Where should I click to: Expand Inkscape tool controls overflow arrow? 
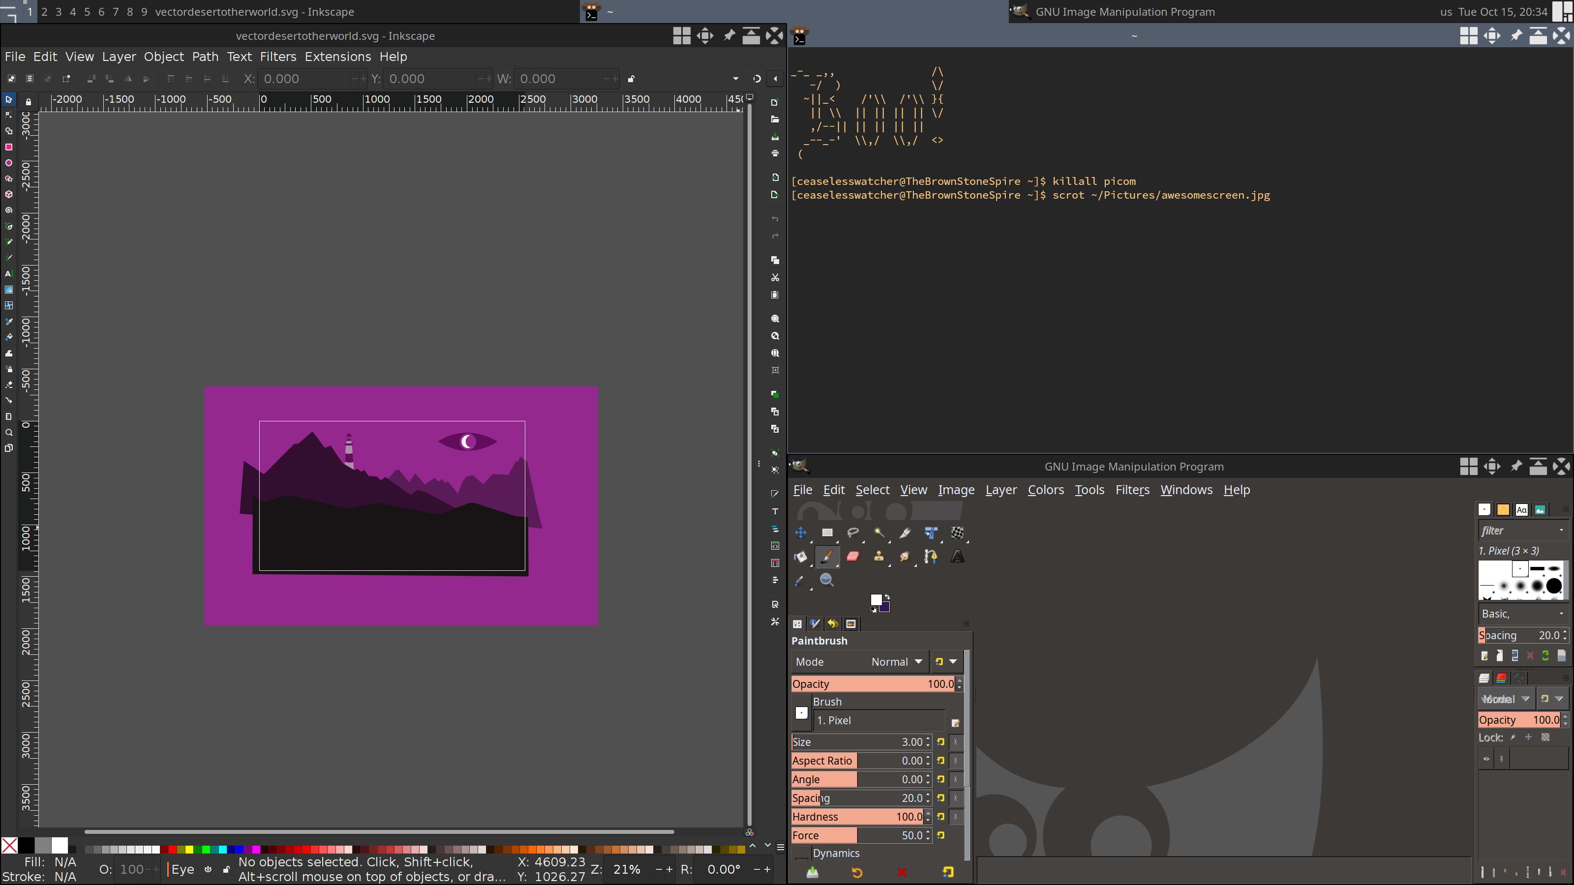tap(736, 79)
